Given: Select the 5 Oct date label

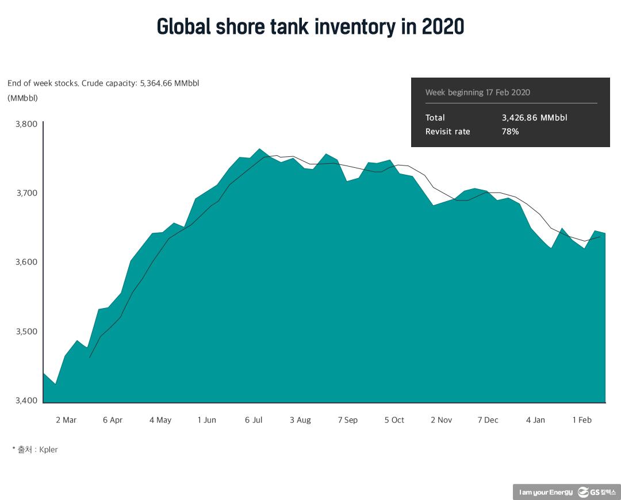Looking at the screenshot, I should [x=394, y=420].
